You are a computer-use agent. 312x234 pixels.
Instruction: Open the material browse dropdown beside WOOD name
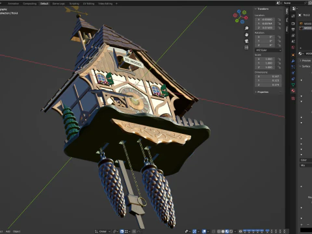point(301,53)
